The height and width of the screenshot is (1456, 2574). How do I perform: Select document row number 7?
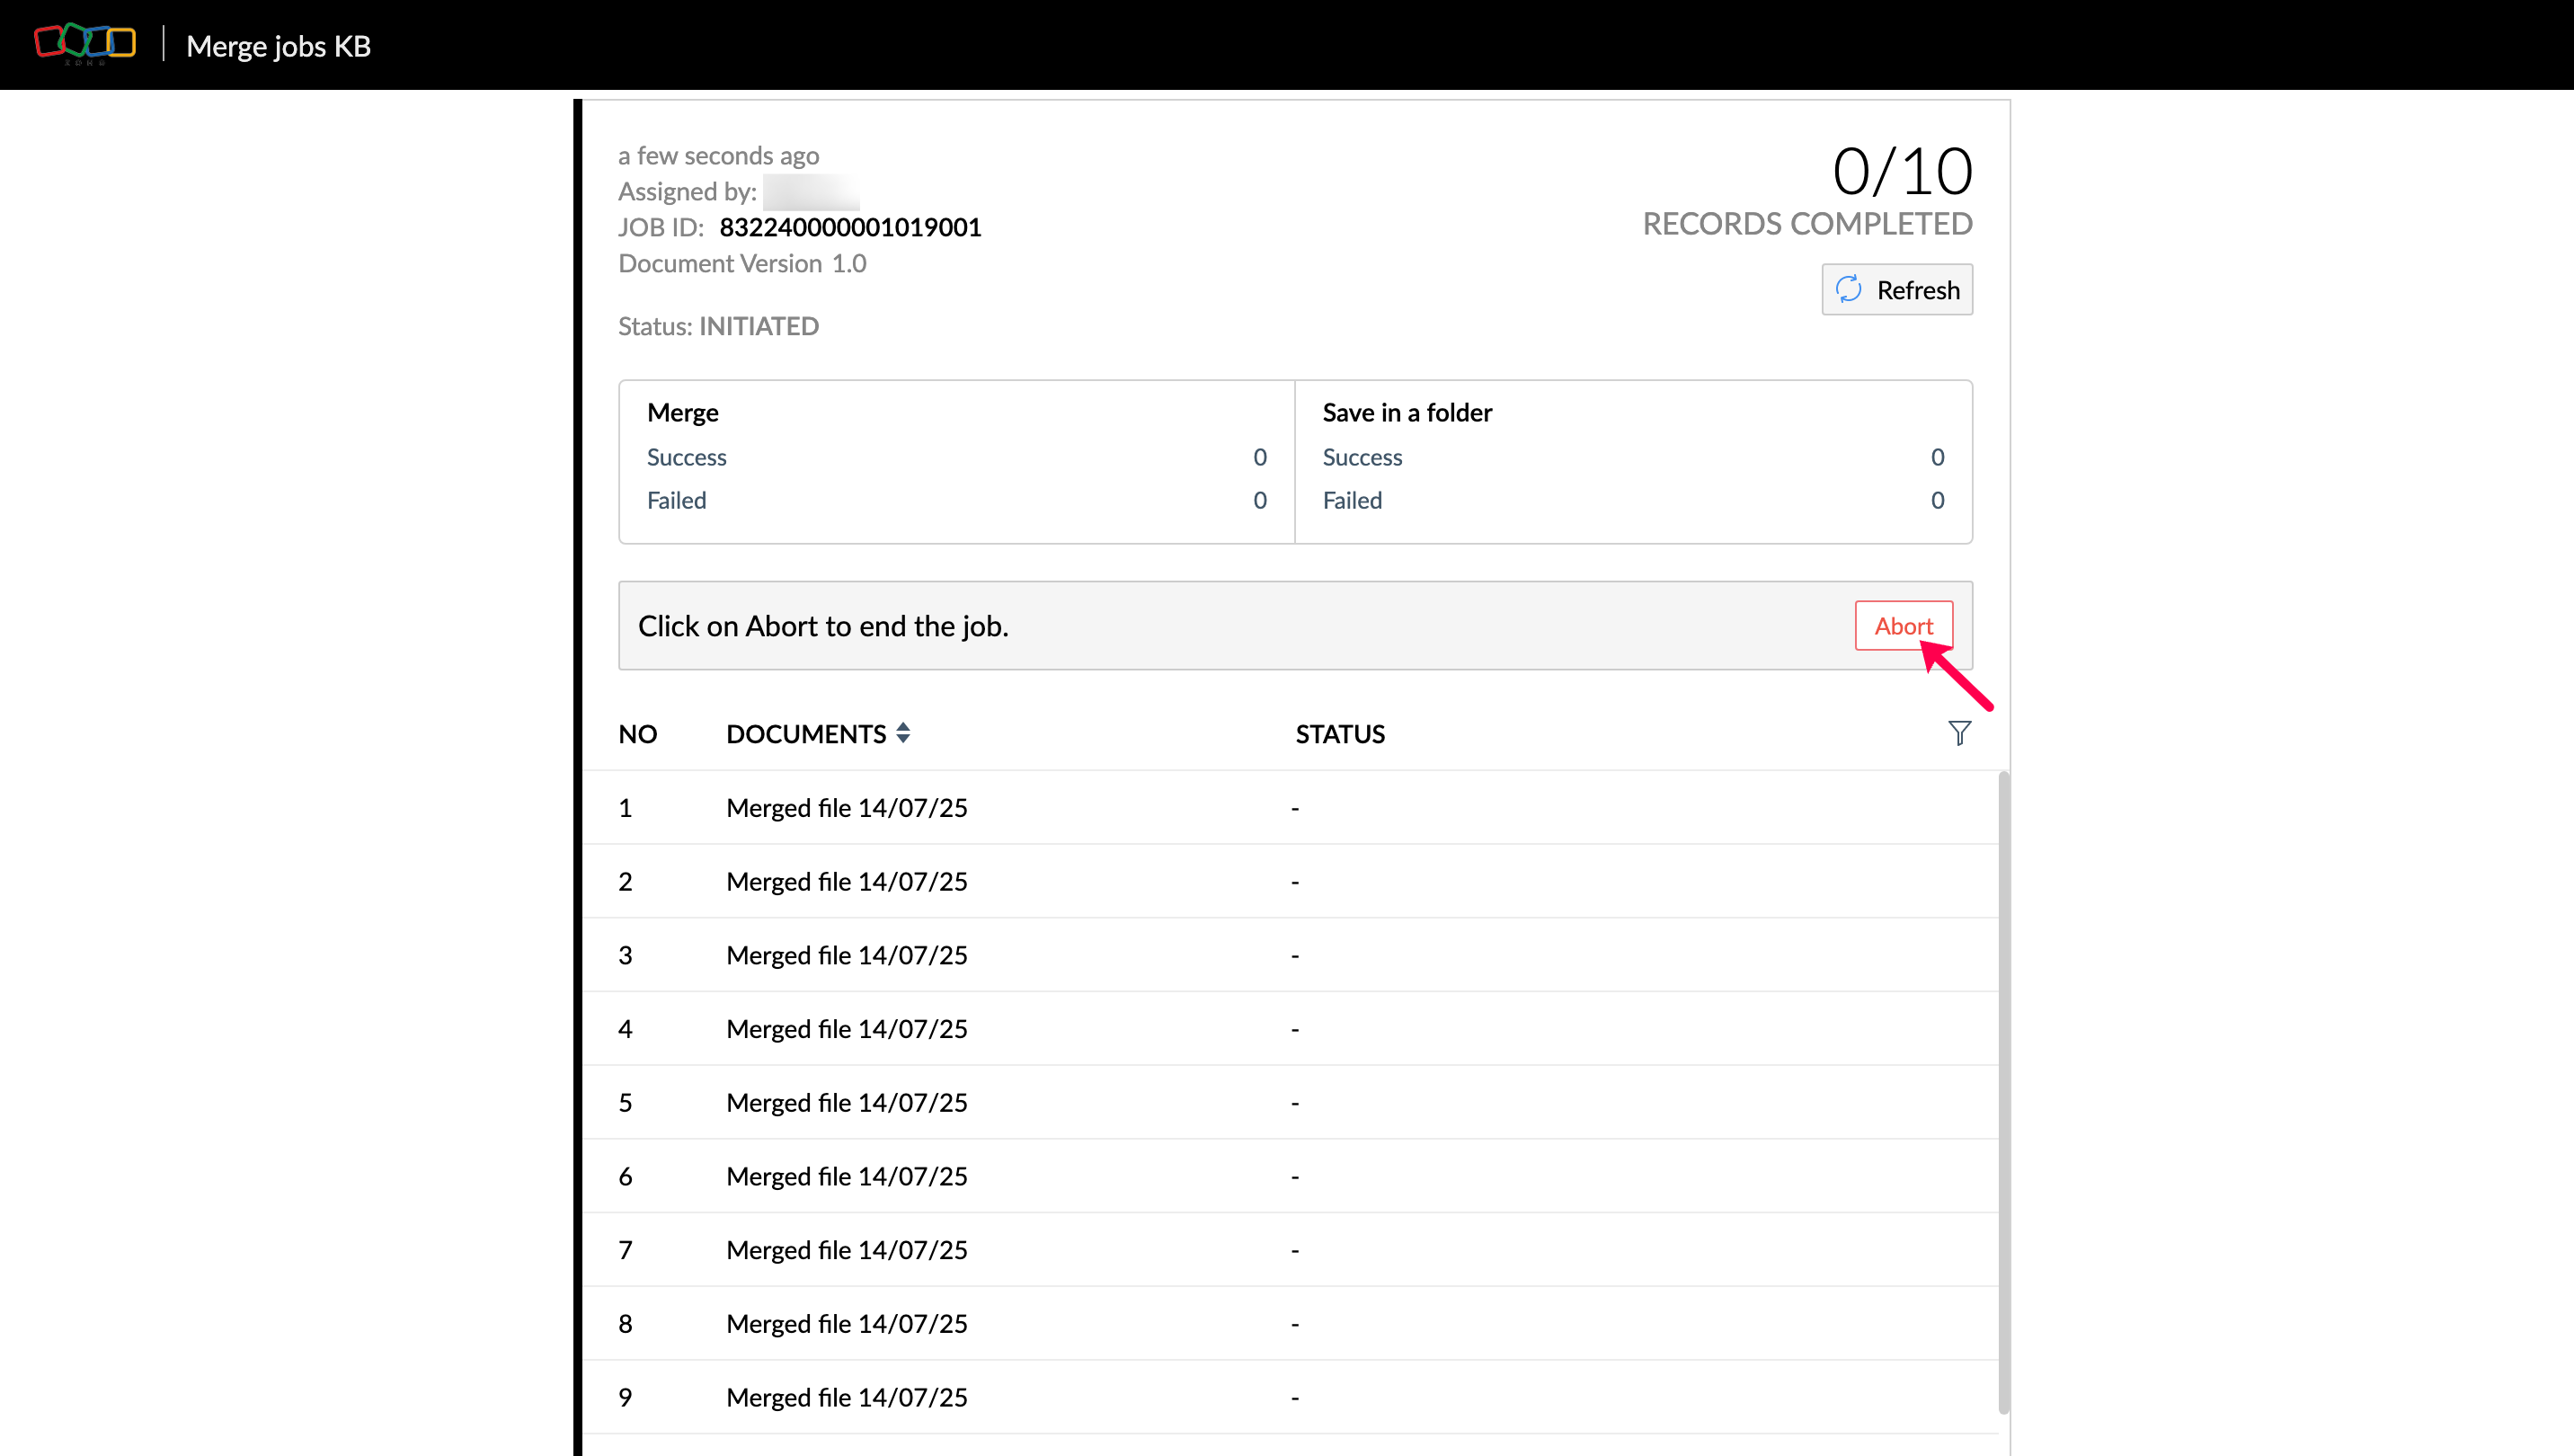[x=846, y=1250]
